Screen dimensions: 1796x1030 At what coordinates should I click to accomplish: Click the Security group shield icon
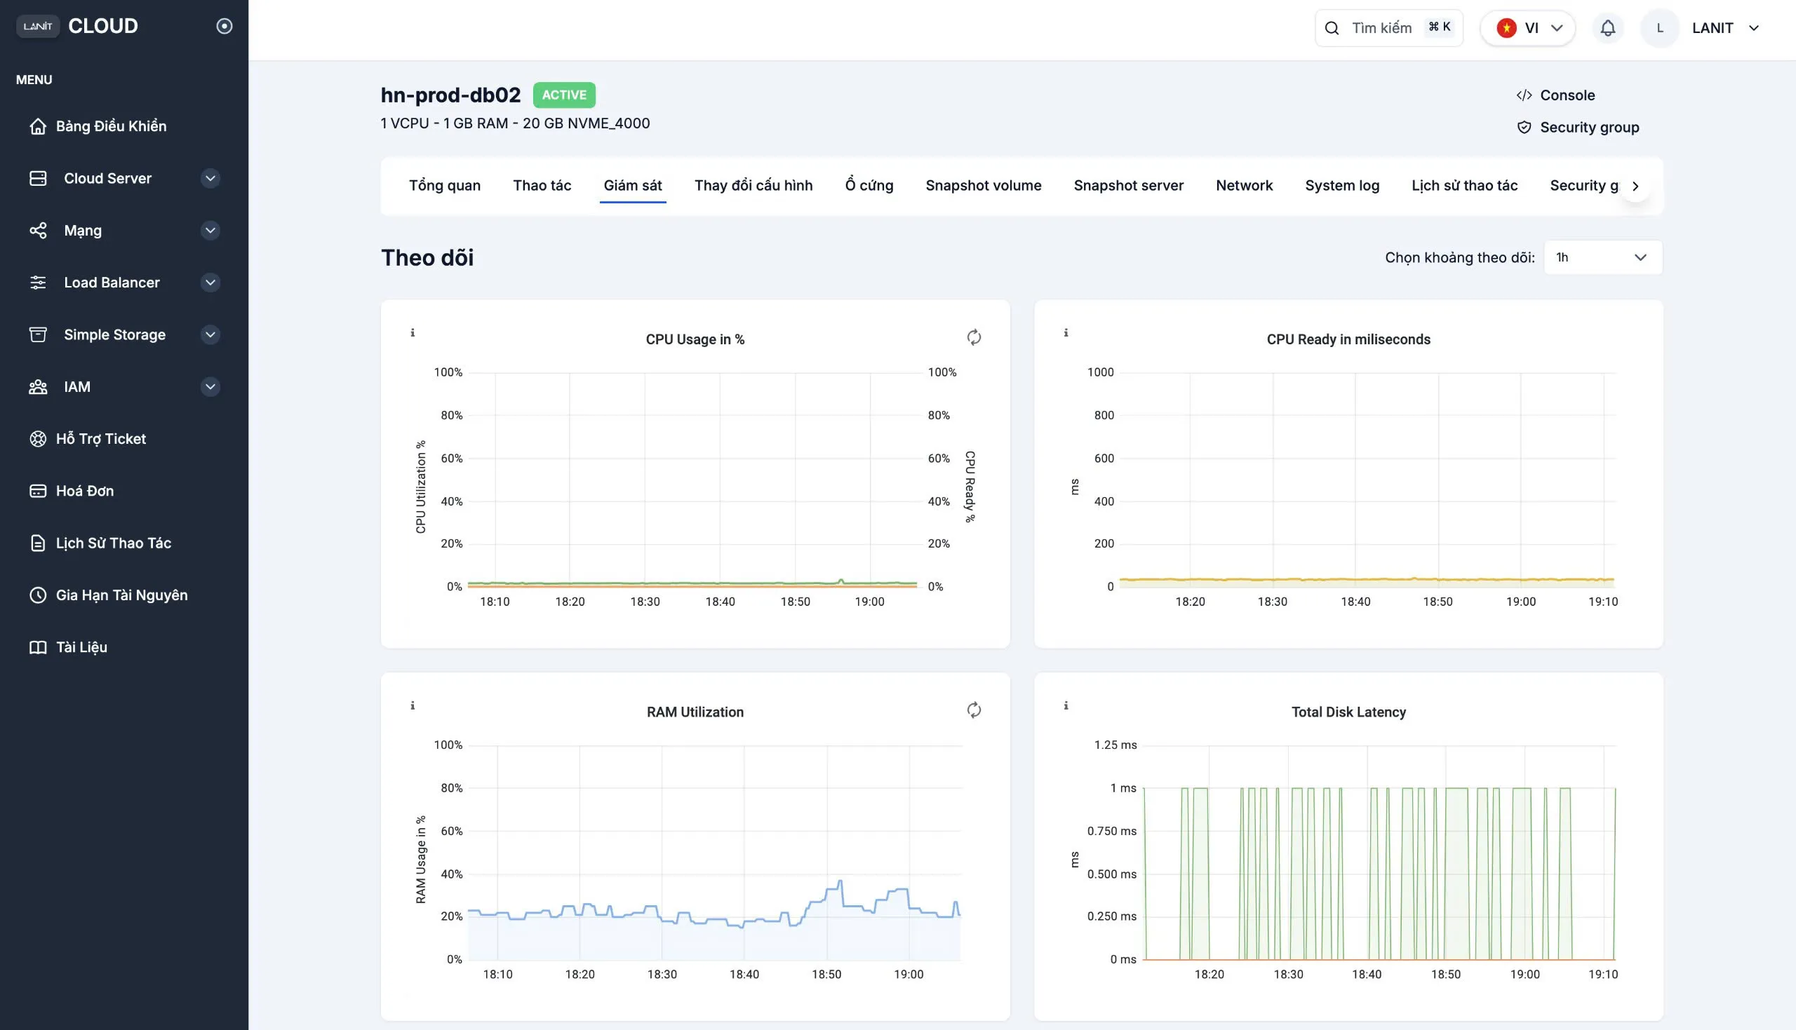(1524, 128)
